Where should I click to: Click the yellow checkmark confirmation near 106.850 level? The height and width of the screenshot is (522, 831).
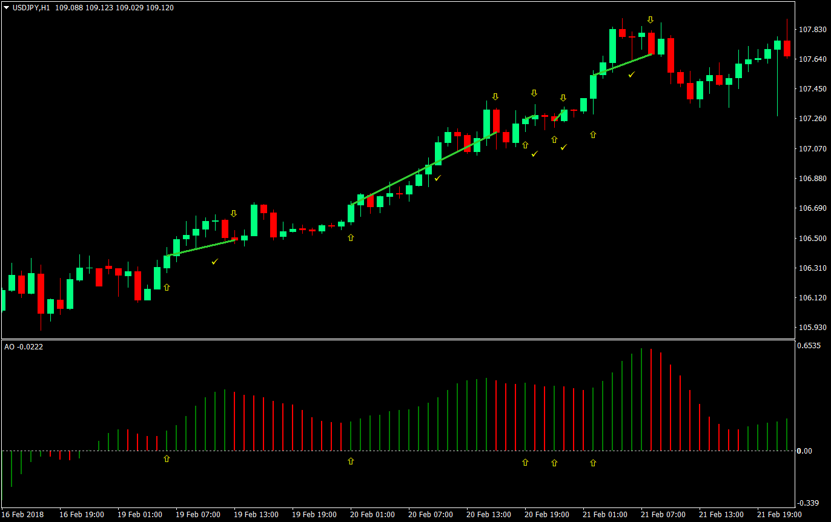tap(439, 178)
